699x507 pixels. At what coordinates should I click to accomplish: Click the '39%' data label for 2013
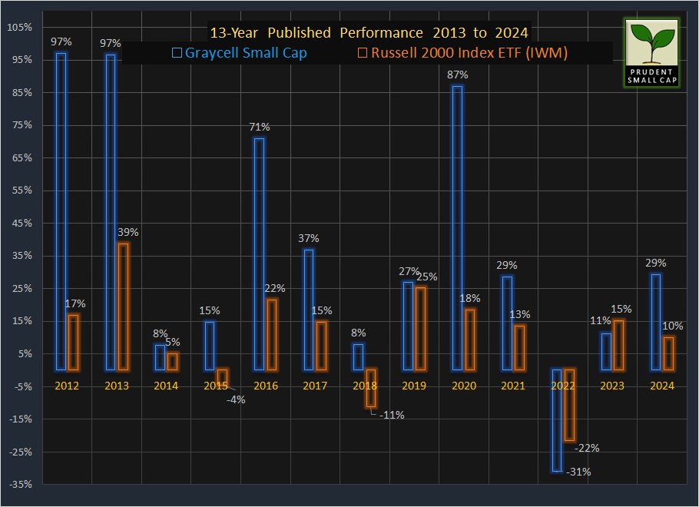(128, 232)
